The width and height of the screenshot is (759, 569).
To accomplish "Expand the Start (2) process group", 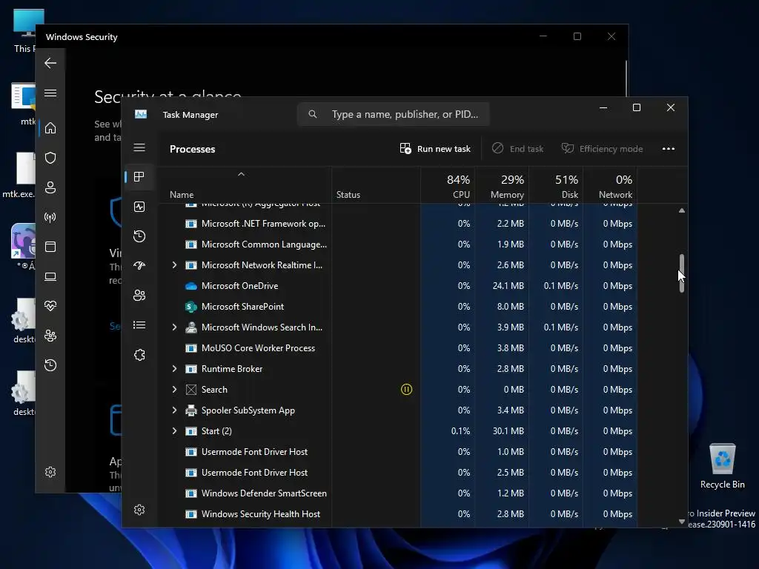I will click(174, 431).
